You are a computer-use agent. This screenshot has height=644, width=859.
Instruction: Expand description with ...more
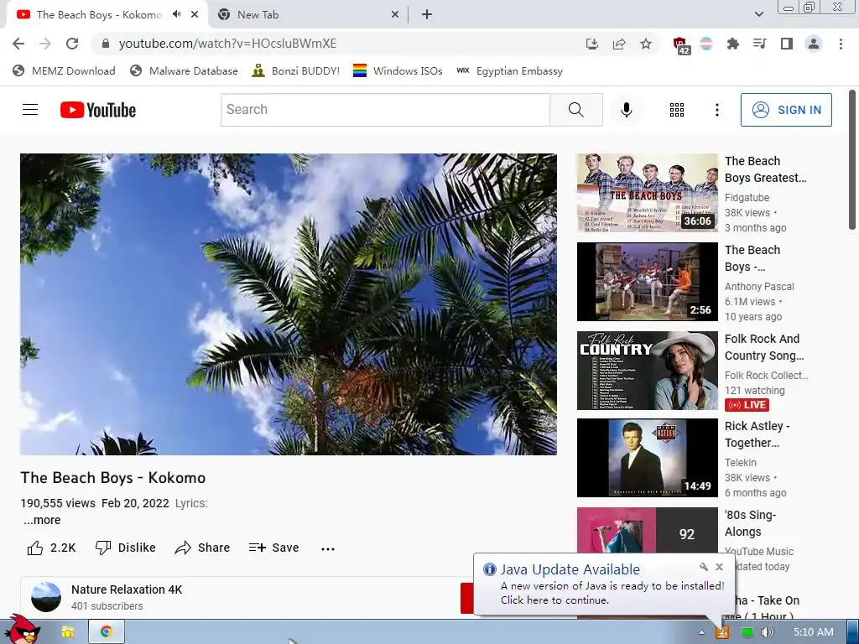click(x=42, y=520)
